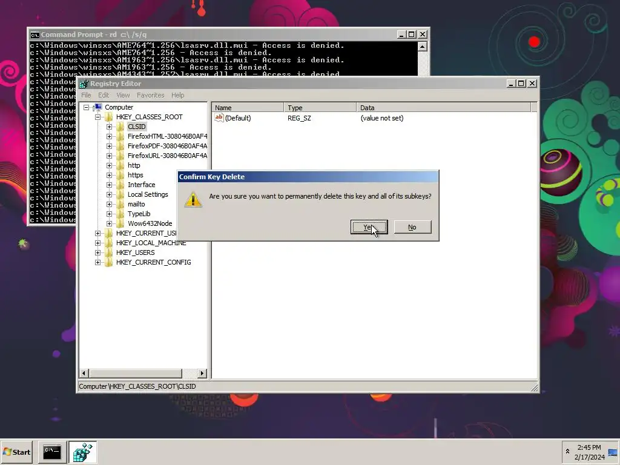620x465 pixels.
Task: Click the HKEY_USERS folder icon
Action: 109,252
